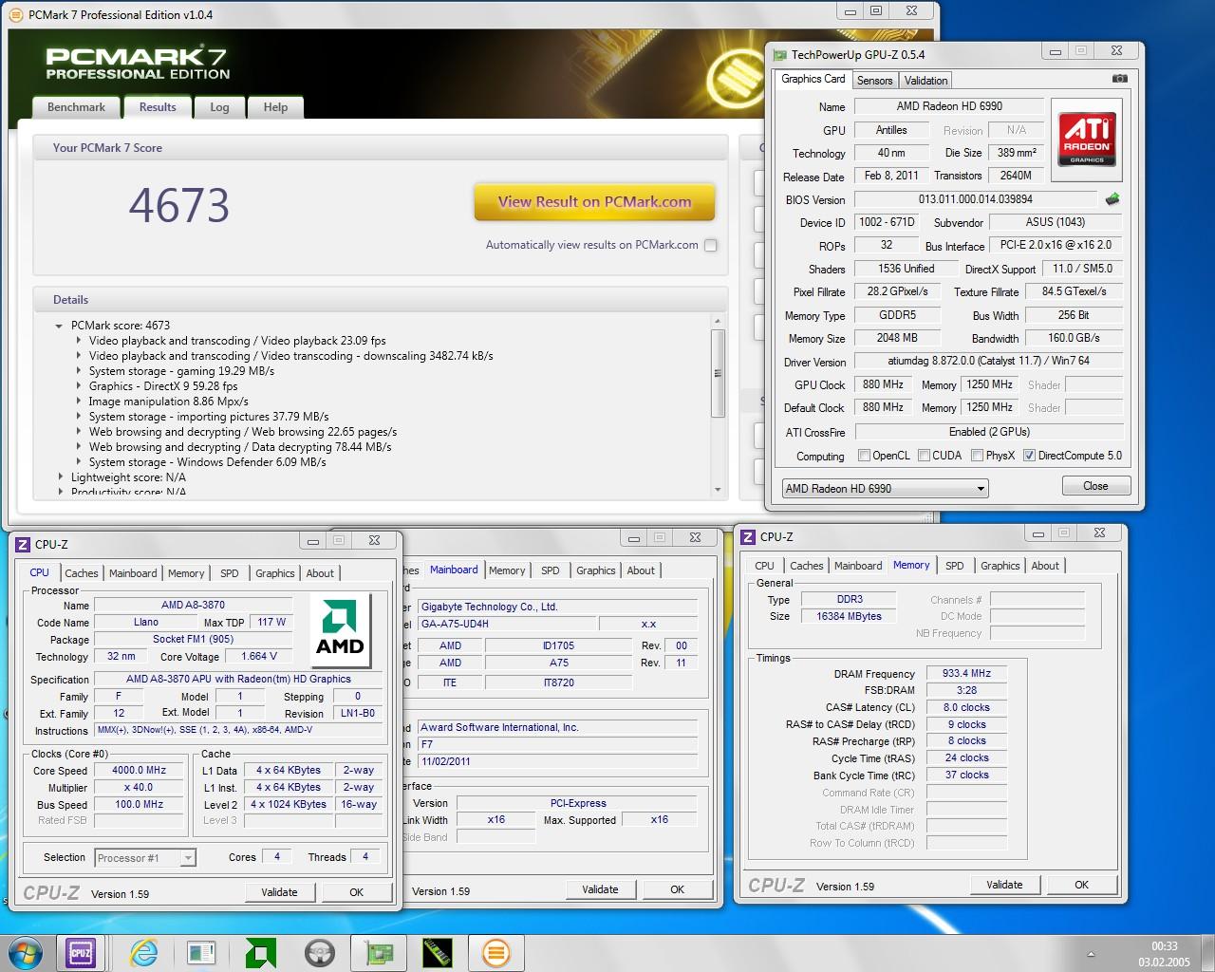Open steering wheel icon app in taskbar
1215x972 pixels.
click(x=319, y=952)
